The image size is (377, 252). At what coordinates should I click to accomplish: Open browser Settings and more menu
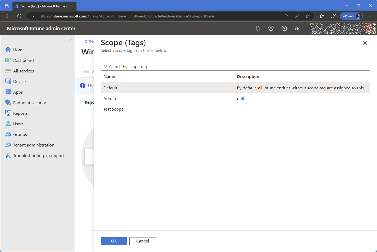coord(369,16)
